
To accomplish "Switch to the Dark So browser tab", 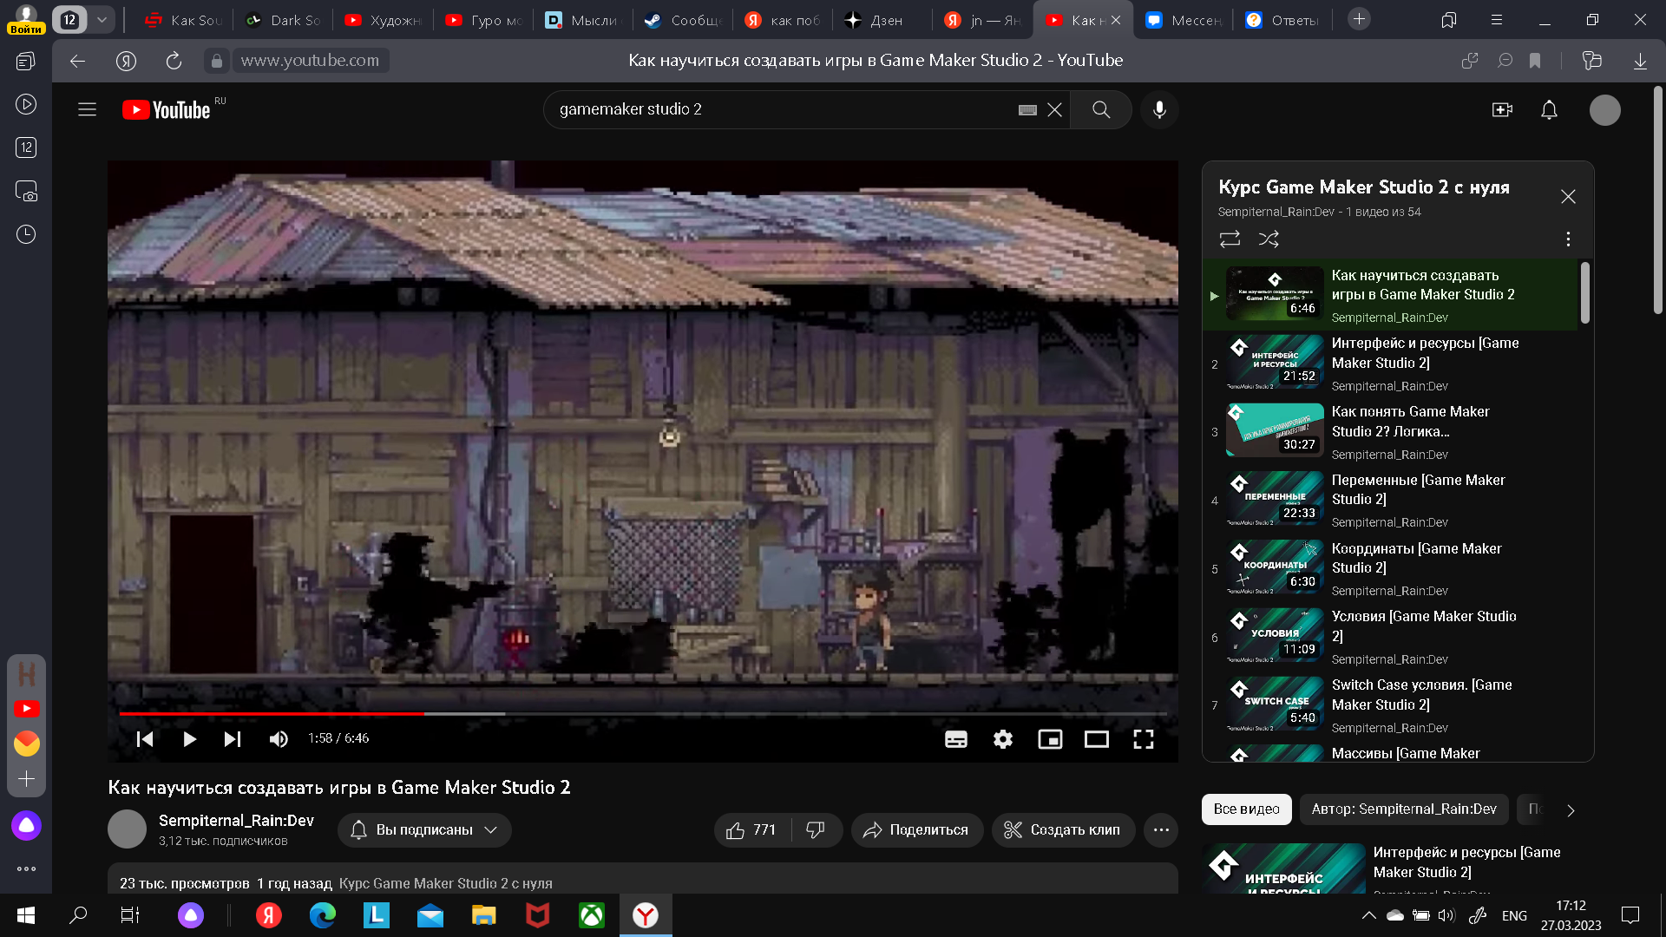I will (x=283, y=20).
